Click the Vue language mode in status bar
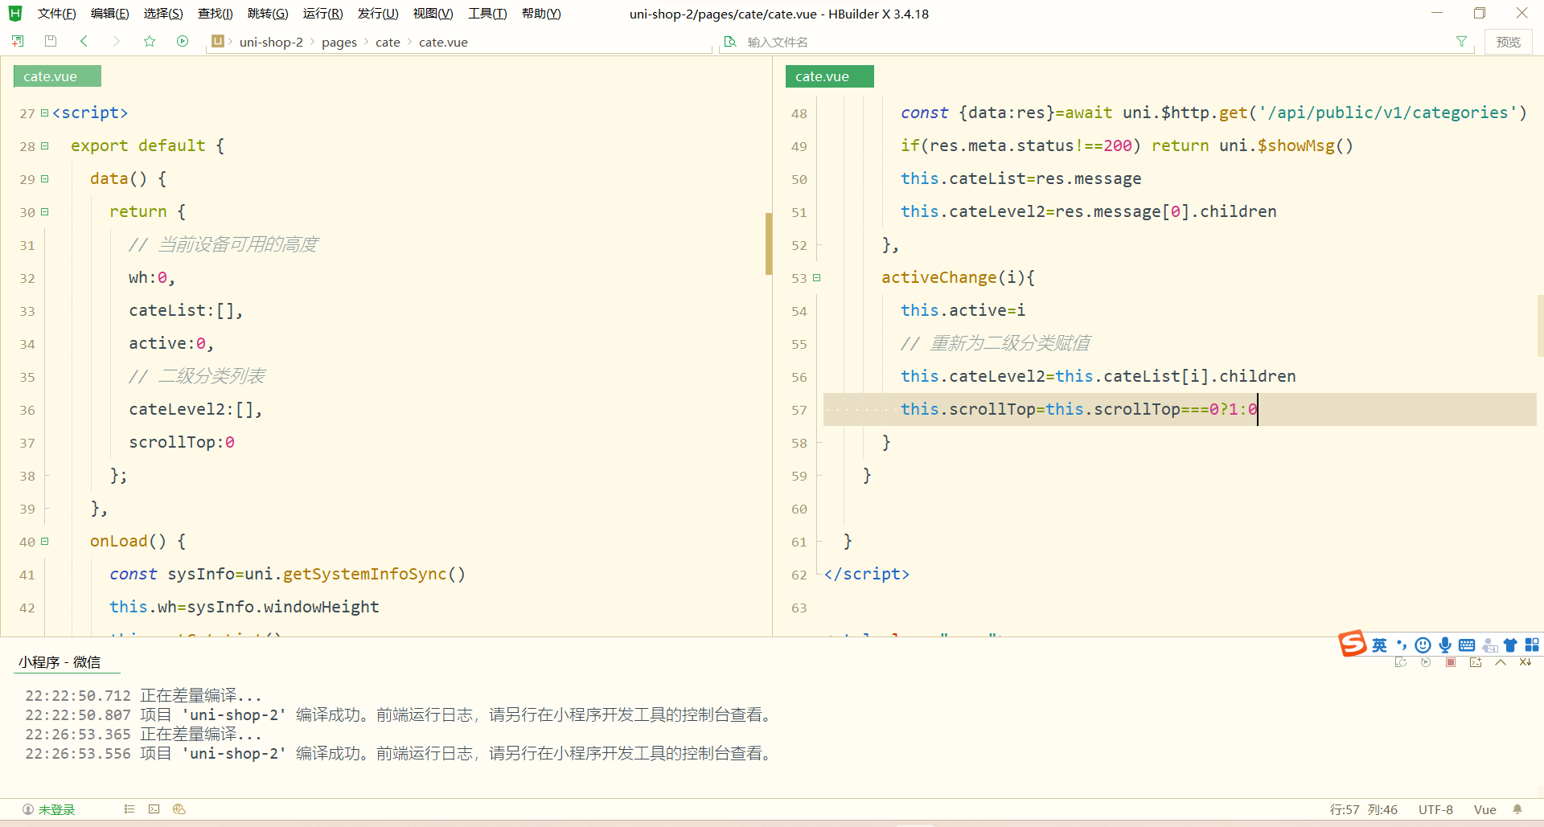 click(x=1484, y=809)
